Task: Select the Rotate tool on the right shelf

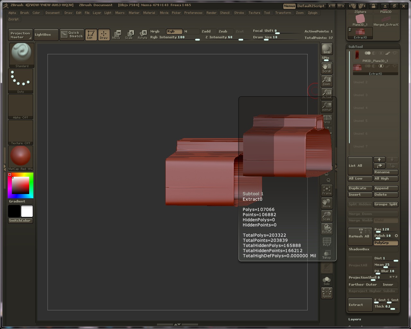Action: (327, 228)
